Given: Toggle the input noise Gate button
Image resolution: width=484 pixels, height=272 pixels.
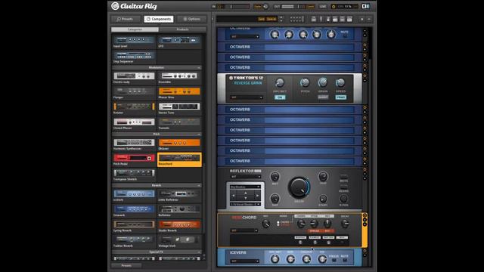Looking at the screenshot, I should [x=258, y=7].
